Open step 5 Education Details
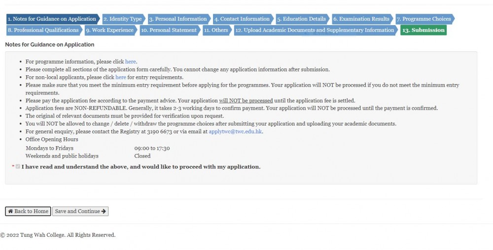The height and width of the screenshot is (250, 493). (303, 19)
